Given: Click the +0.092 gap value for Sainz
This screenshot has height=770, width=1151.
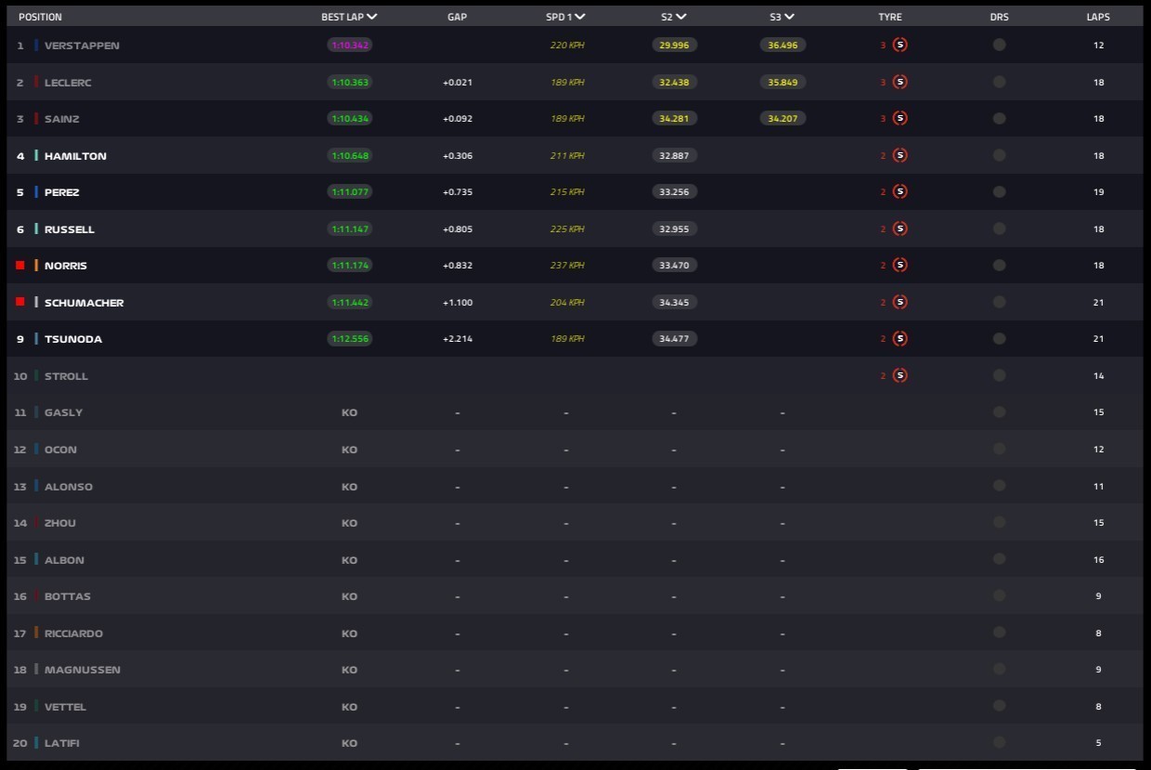Looking at the screenshot, I should click(x=458, y=119).
